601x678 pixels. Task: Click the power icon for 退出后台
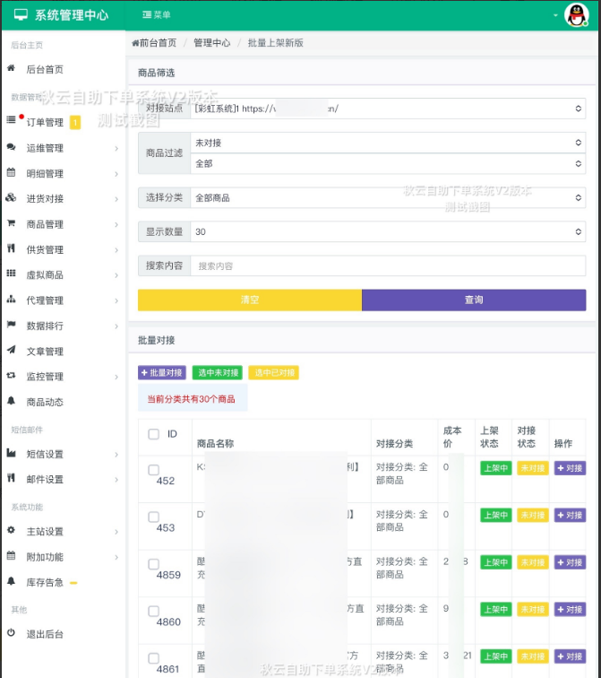pos(12,633)
